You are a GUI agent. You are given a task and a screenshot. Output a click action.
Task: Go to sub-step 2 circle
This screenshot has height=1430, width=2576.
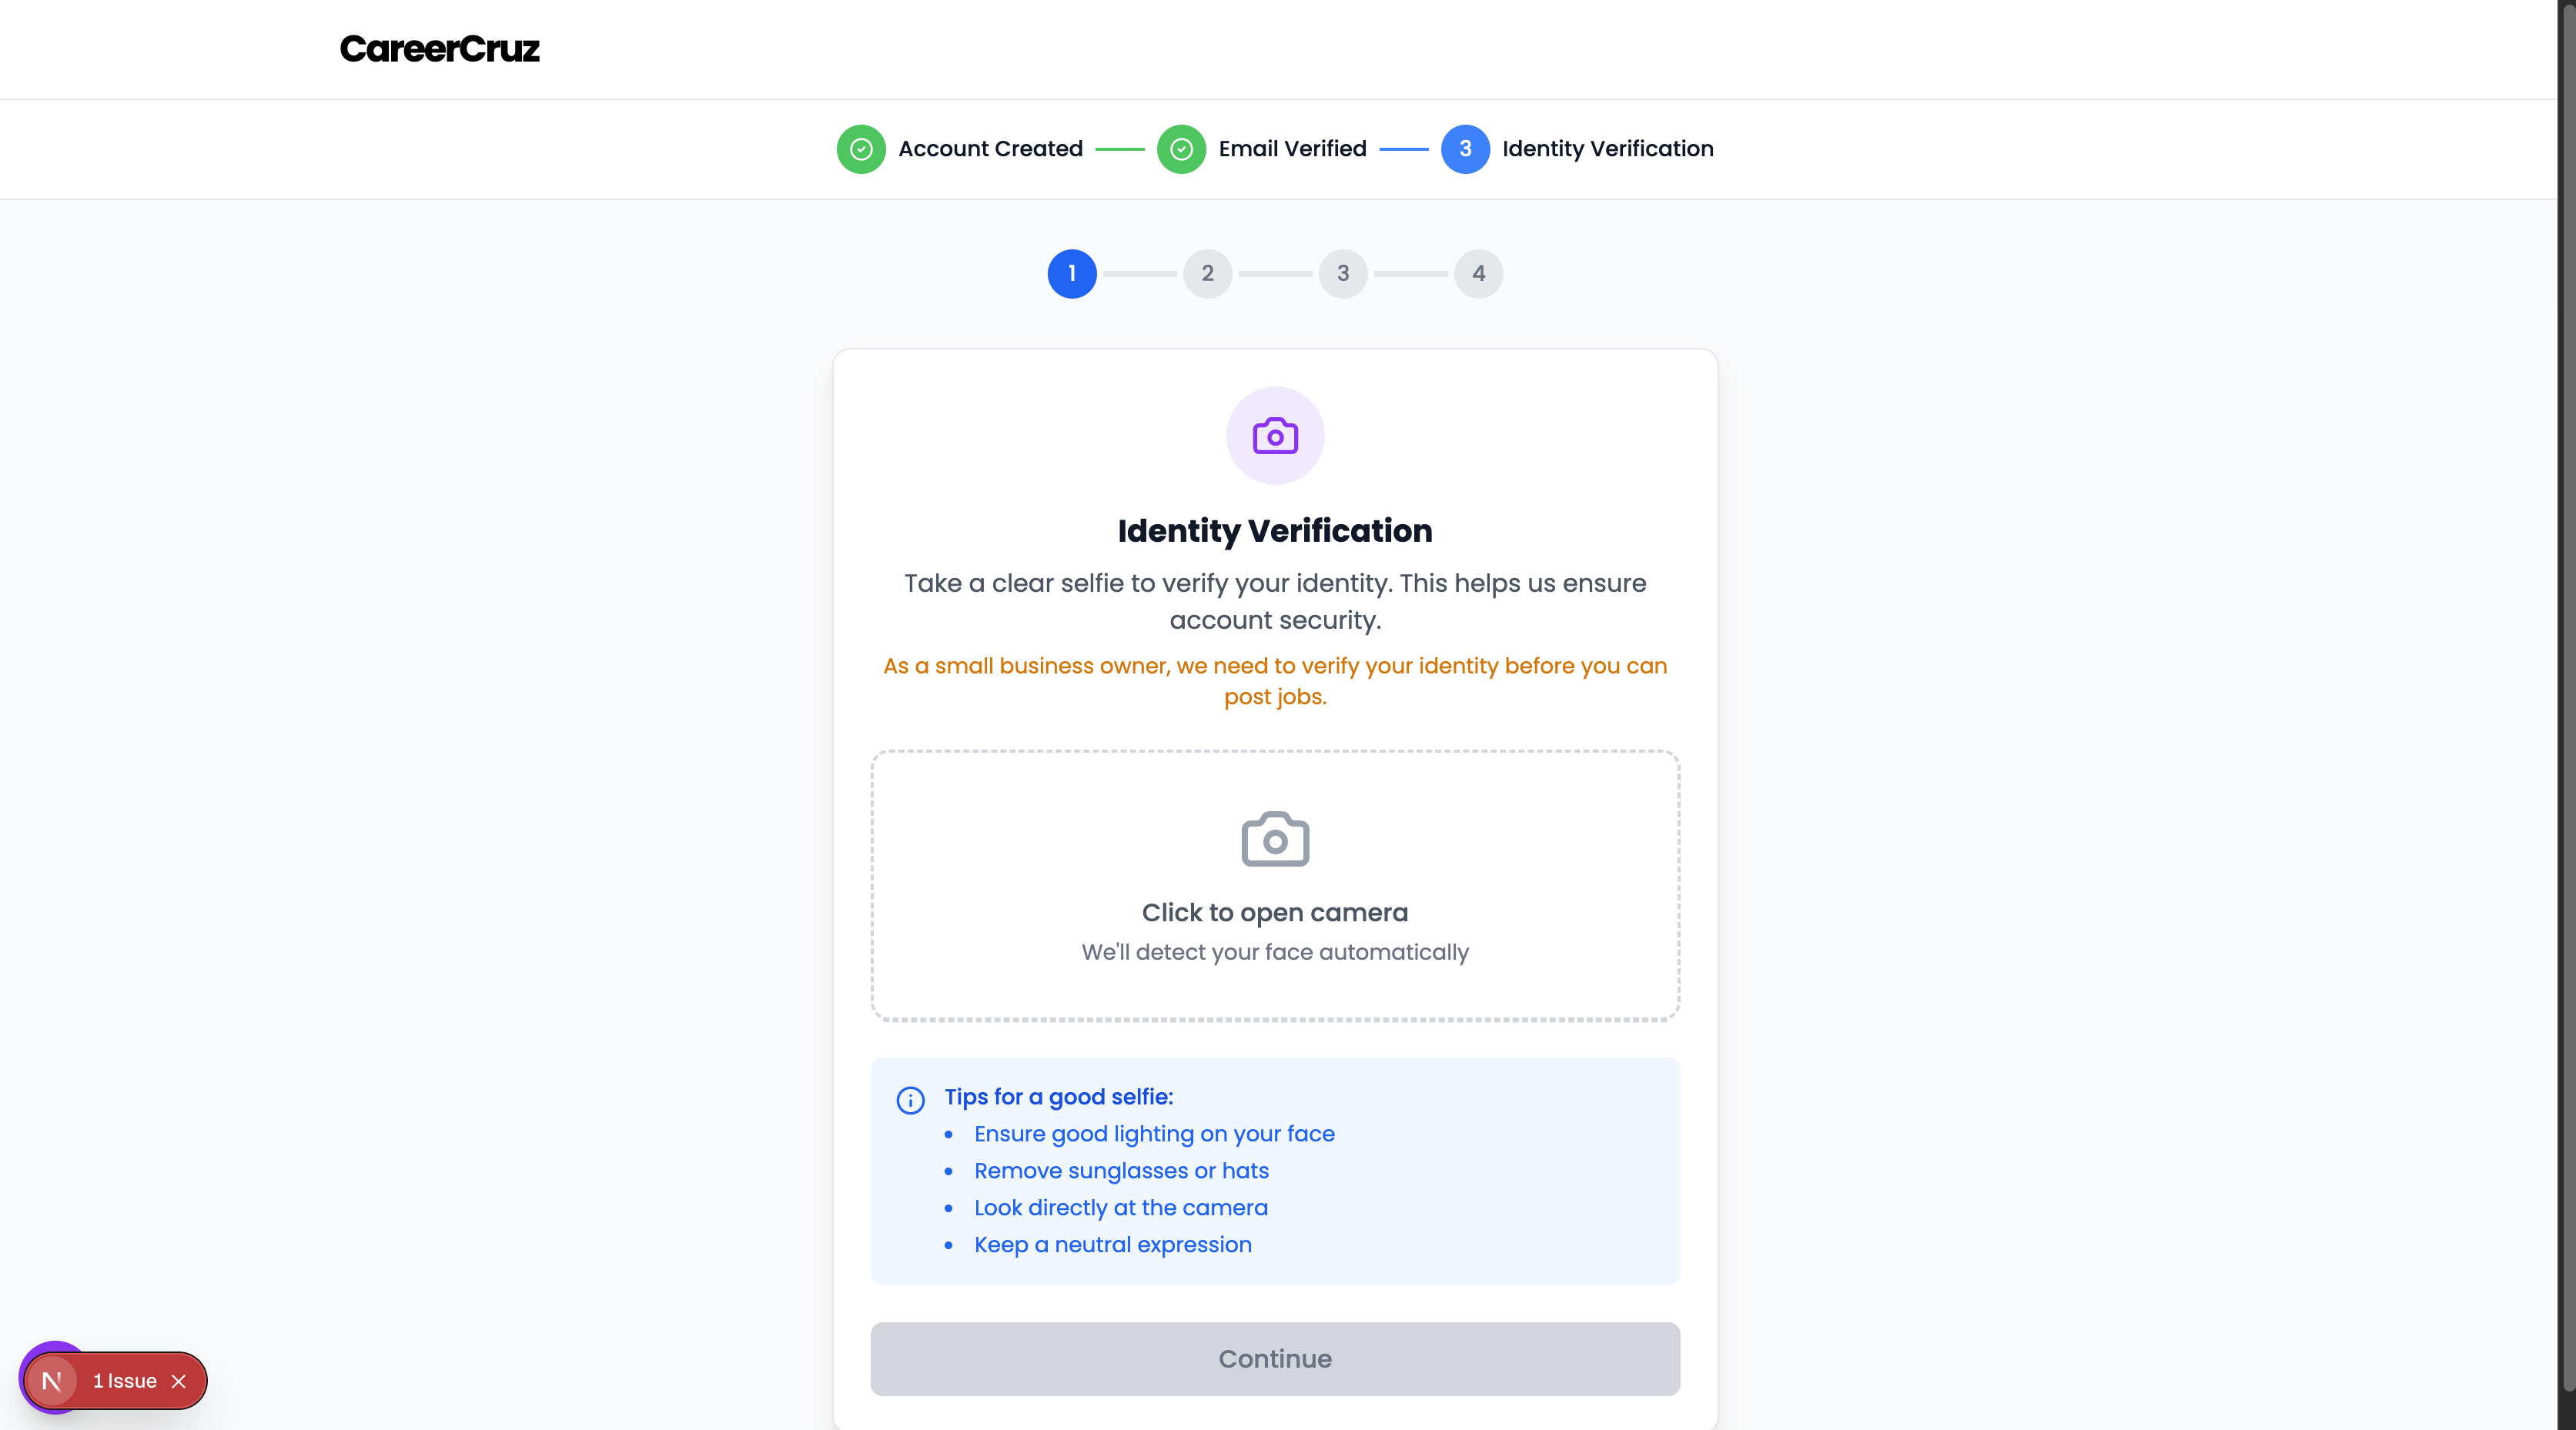(1207, 273)
